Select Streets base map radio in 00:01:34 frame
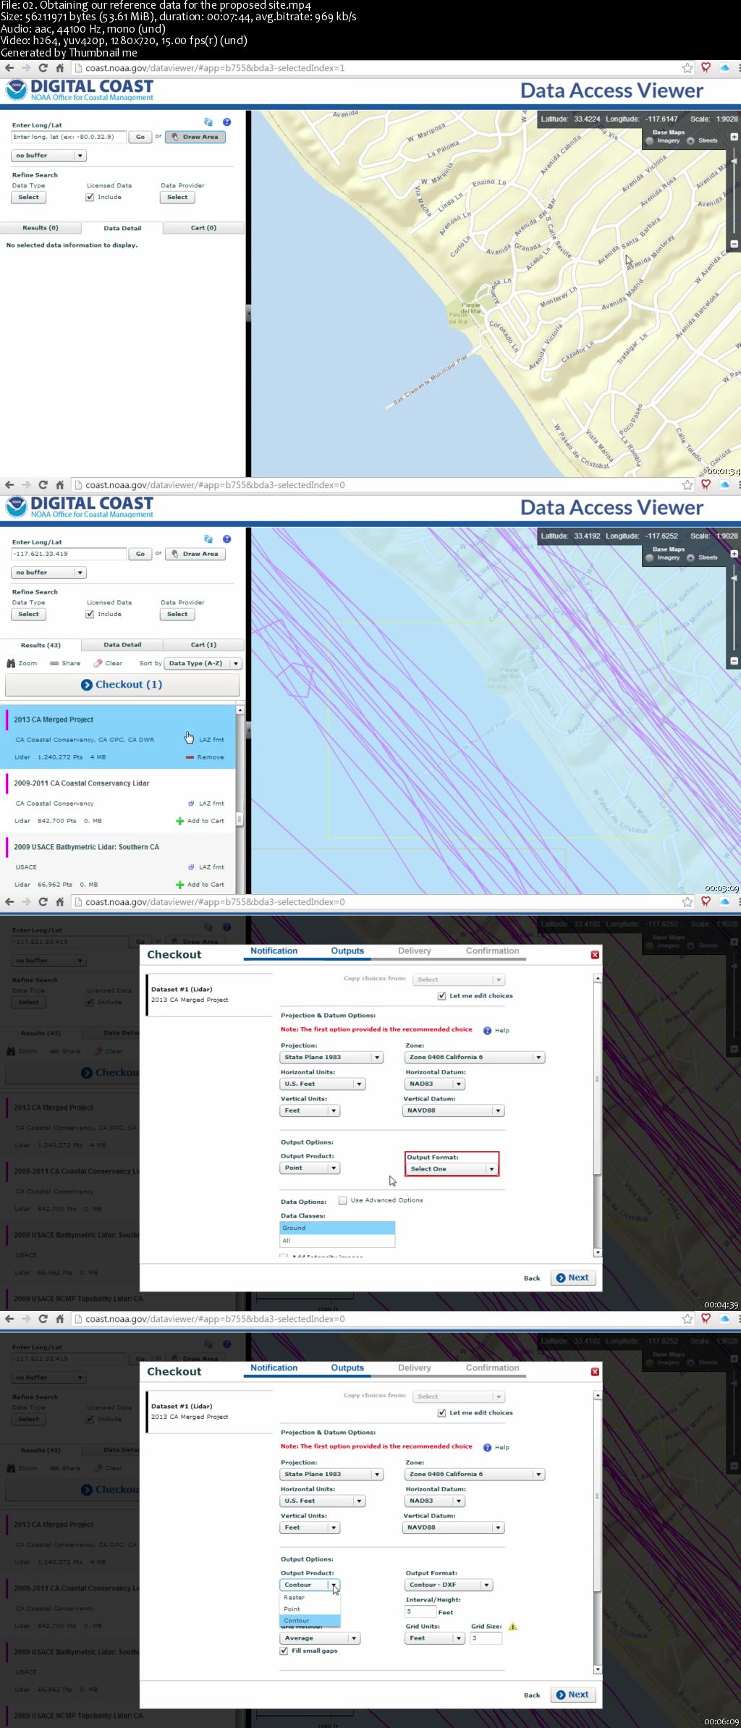This screenshot has width=741, height=1728. [x=690, y=140]
